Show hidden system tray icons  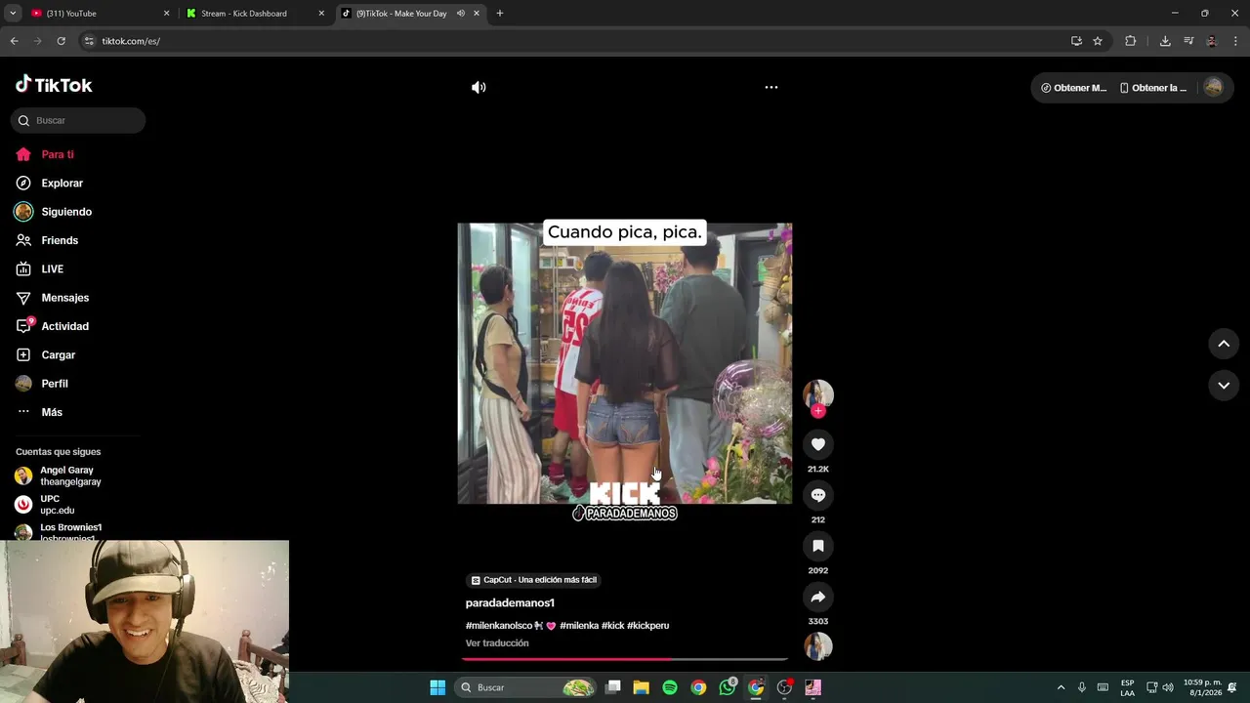(x=1061, y=687)
